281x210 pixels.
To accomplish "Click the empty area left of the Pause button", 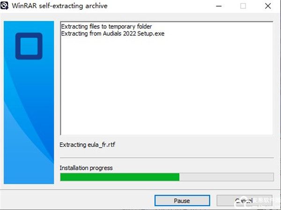I will pos(77,201).
